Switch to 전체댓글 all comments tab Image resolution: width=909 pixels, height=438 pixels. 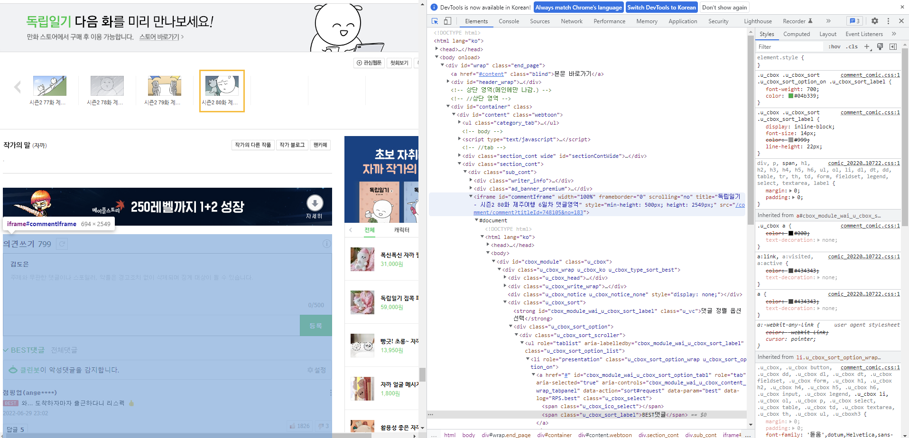point(64,350)
